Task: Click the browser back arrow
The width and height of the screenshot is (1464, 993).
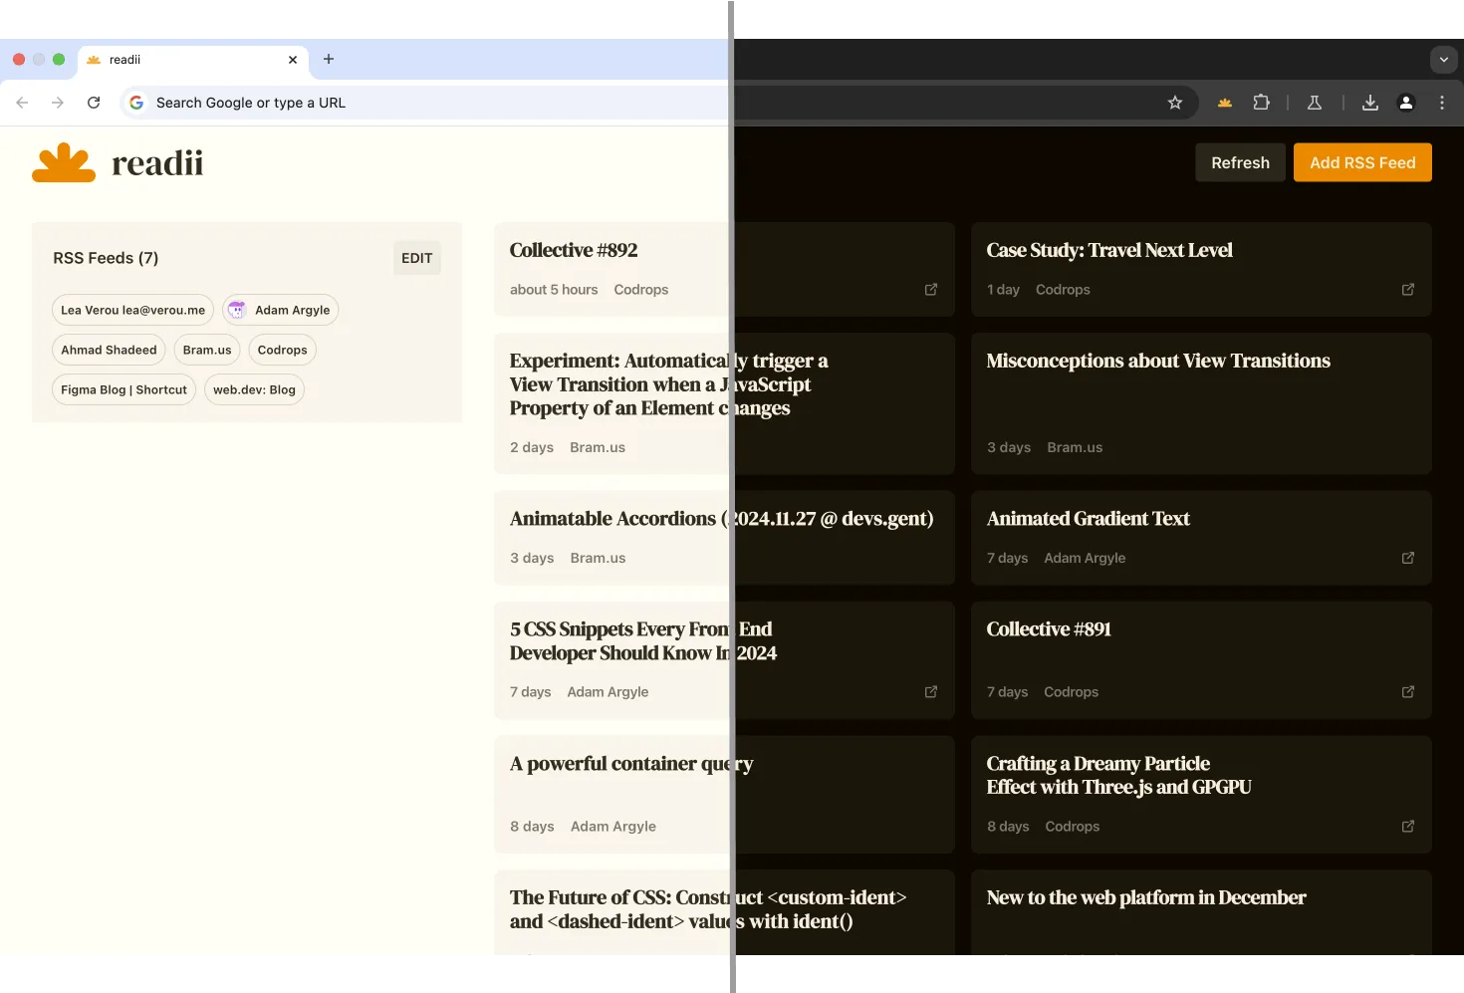Action: 22,103
